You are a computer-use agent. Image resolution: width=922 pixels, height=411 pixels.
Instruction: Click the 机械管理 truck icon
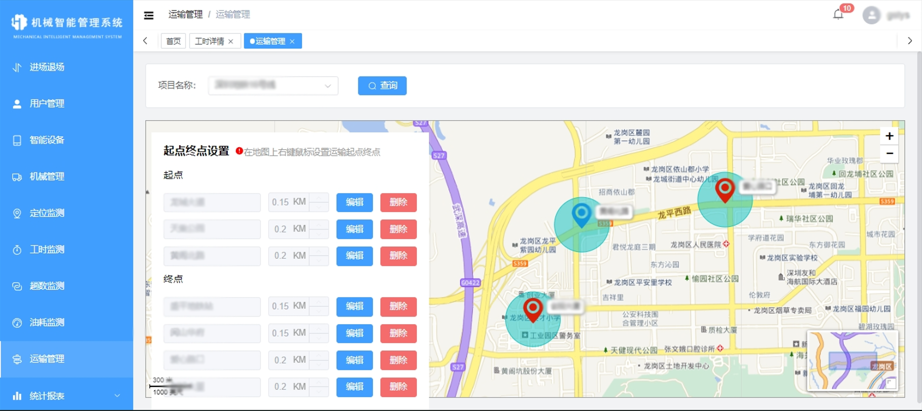pos(17,177)
